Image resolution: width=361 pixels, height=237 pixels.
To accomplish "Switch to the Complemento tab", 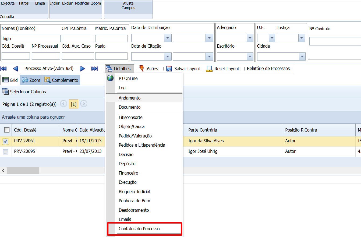I will click(62, 80).
